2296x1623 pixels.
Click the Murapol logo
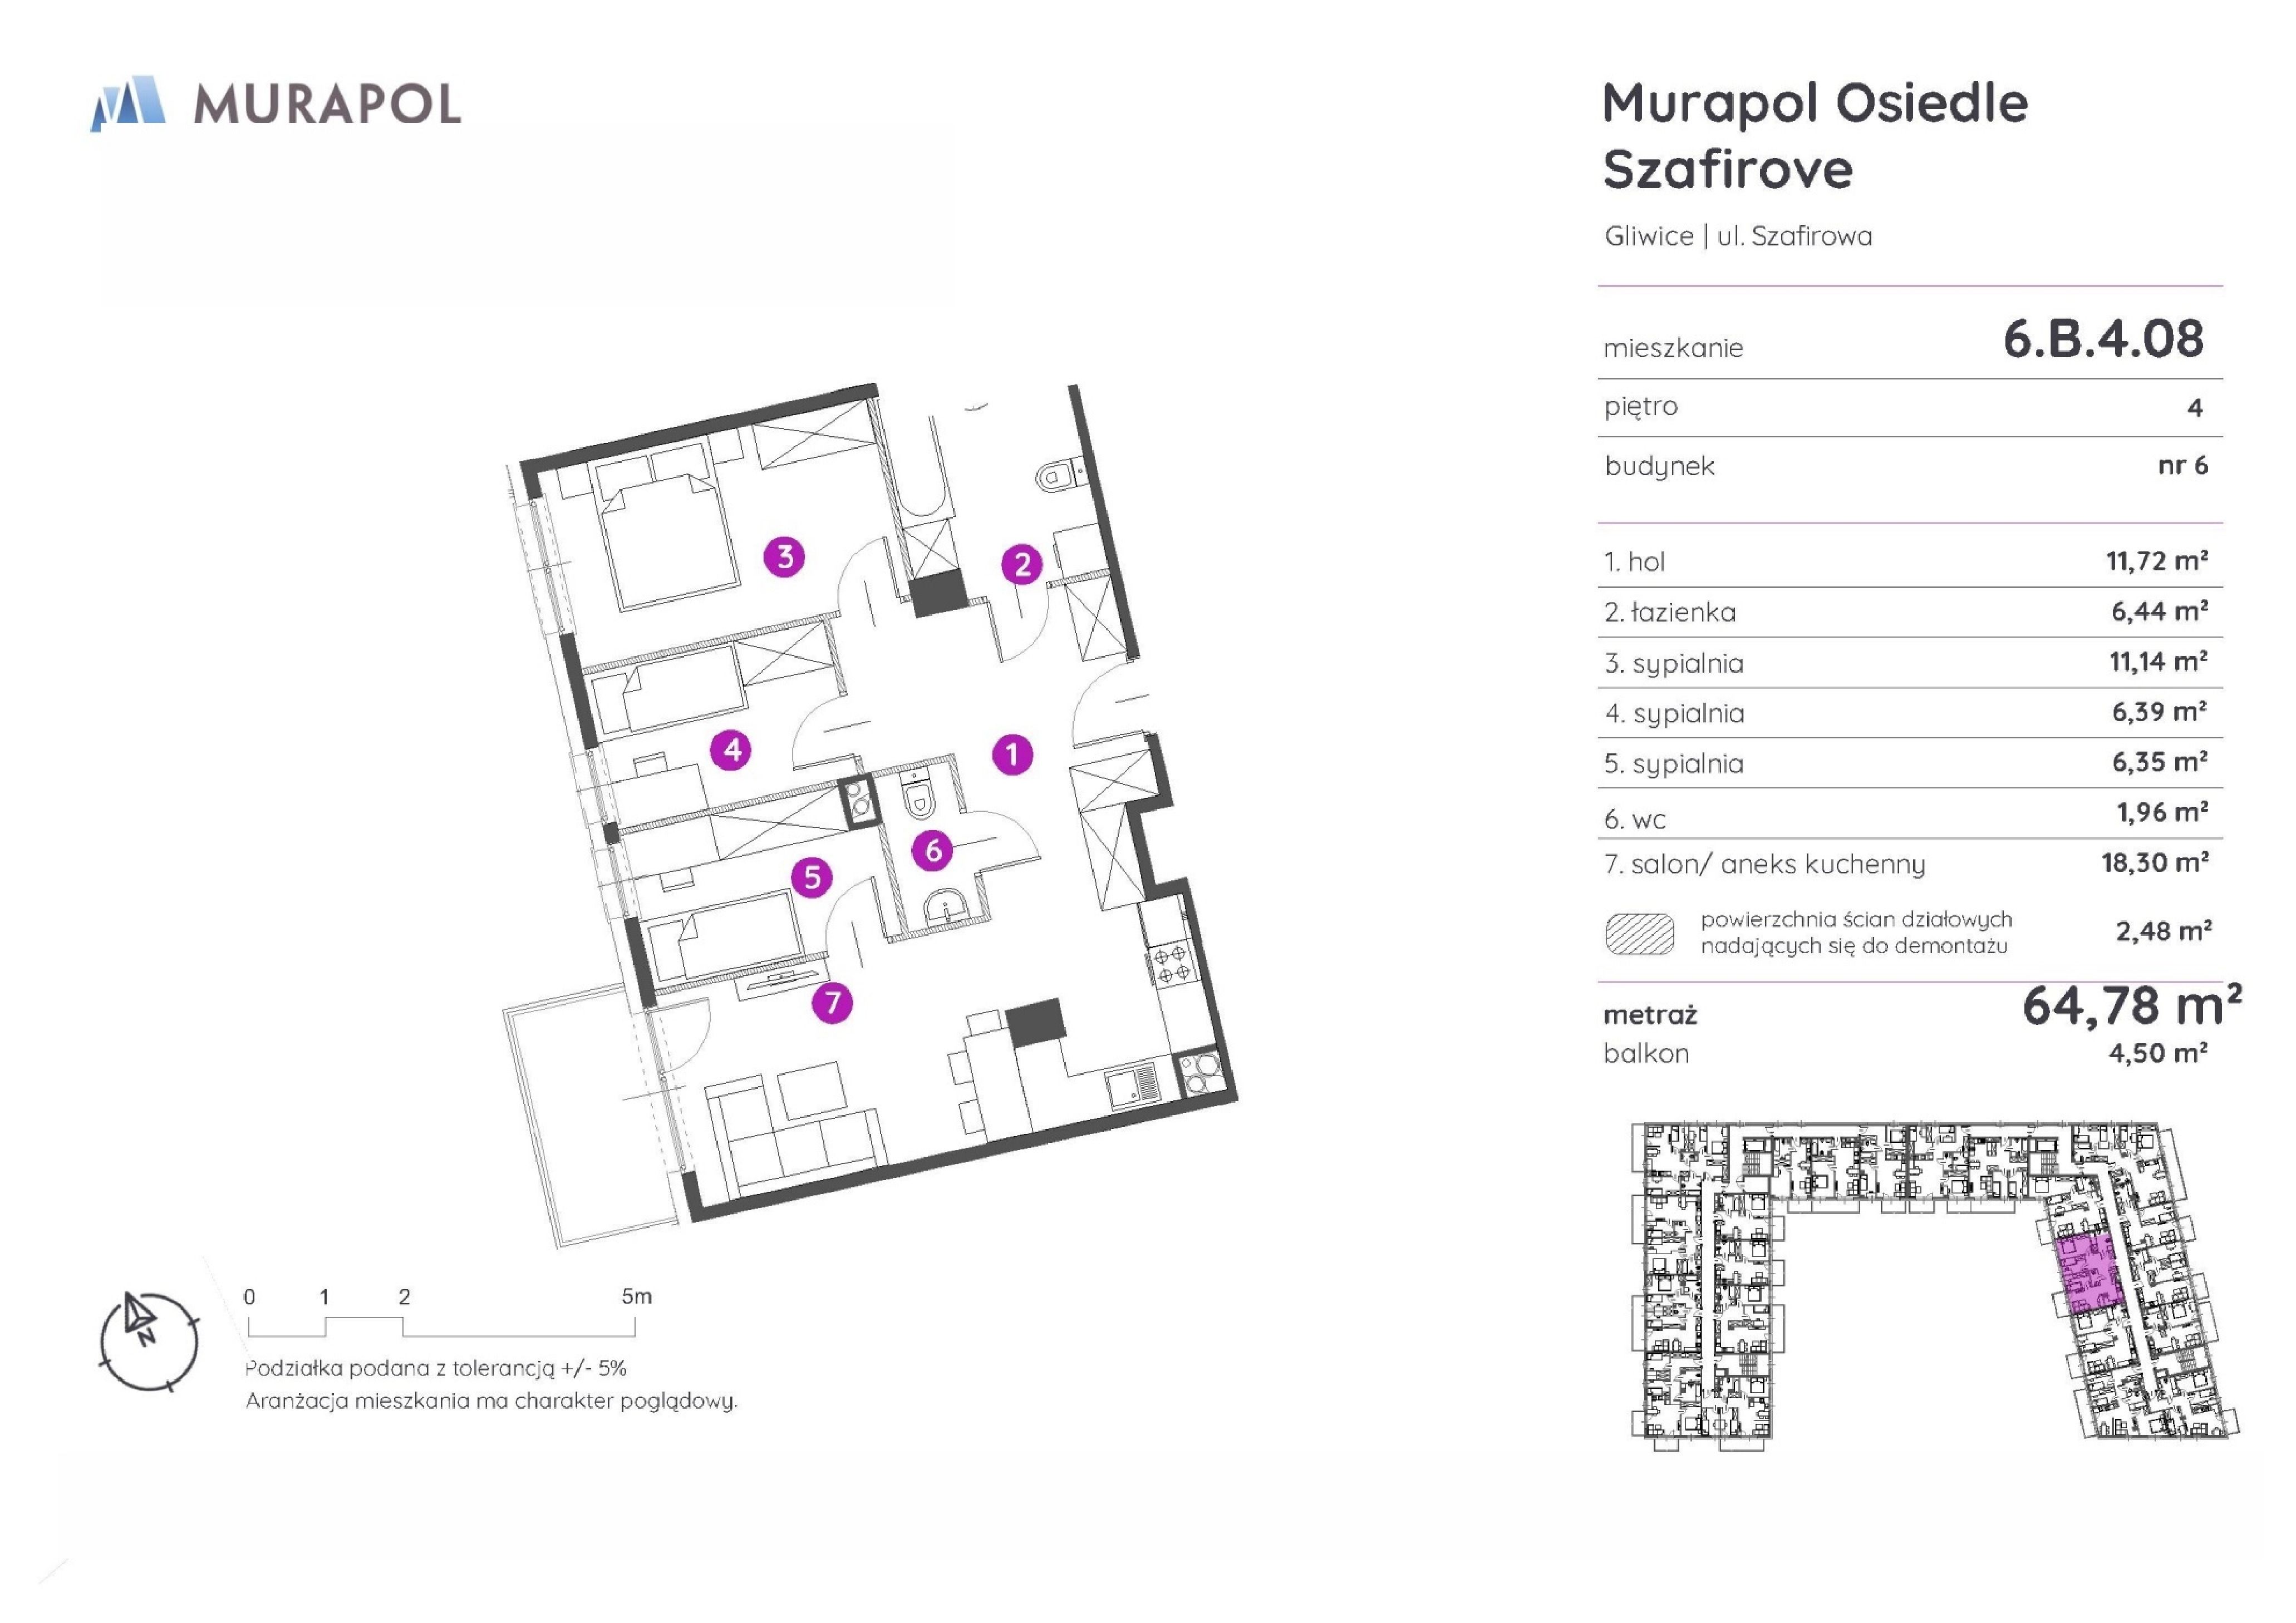coord(277,104)
